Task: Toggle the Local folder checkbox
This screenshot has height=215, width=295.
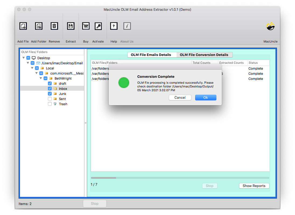Action: pyautogui.click(x=37, y=68)
